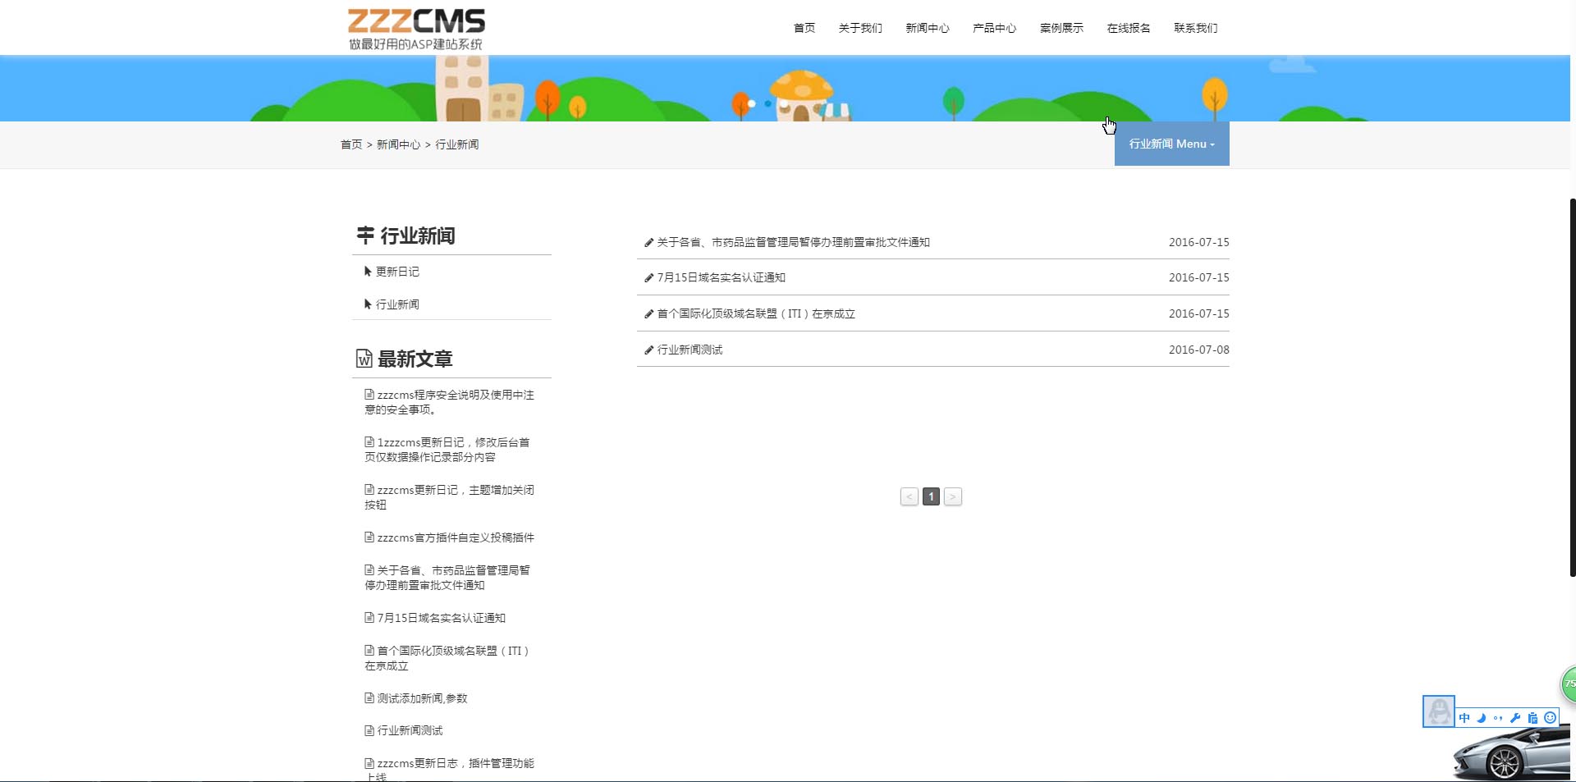Viewport: 1576px width, 782px height.
Task: Click the signpost icon next to 行业新闻 heading
Action: click(x=365, y=236)
